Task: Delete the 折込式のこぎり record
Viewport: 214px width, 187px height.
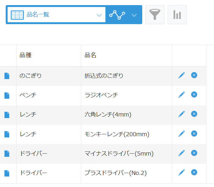Action: (x=194, y=75)
